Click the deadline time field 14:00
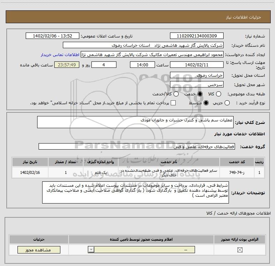Viewport: 275px width, 266px height. coord(142,65)
